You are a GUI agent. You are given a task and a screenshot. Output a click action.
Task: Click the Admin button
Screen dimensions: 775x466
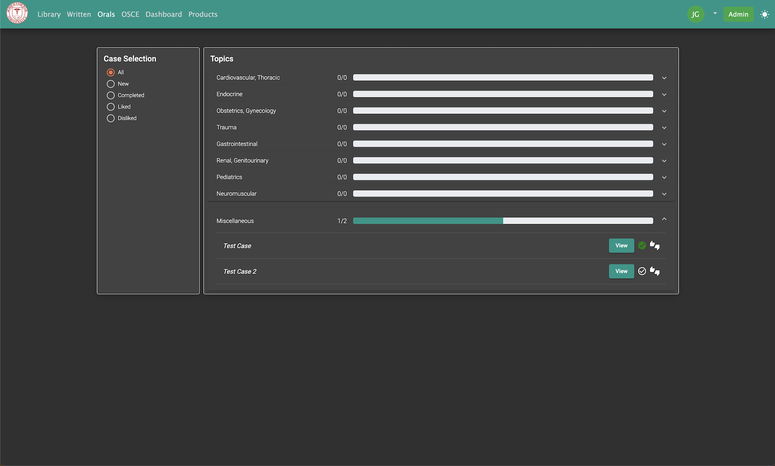coord(738,15)
